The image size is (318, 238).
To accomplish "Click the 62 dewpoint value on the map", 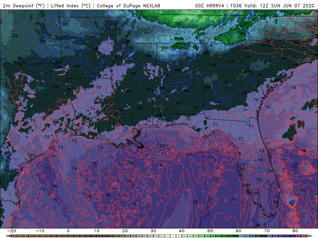I will click(x=202, y=40).
